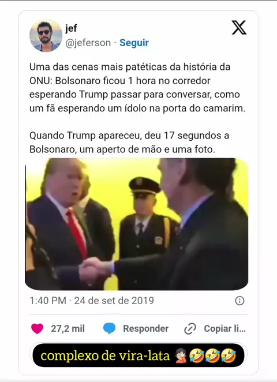Click the complexo de vira-lata caption banner

click(138, 355)
